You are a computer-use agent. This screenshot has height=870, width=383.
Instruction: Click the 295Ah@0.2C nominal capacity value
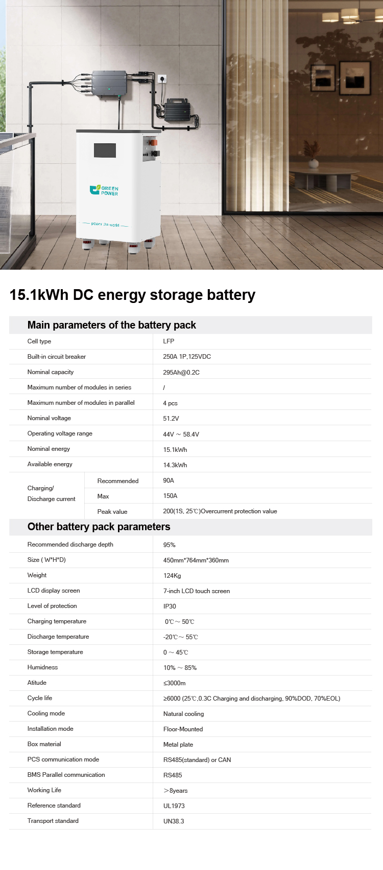(181, 372)
